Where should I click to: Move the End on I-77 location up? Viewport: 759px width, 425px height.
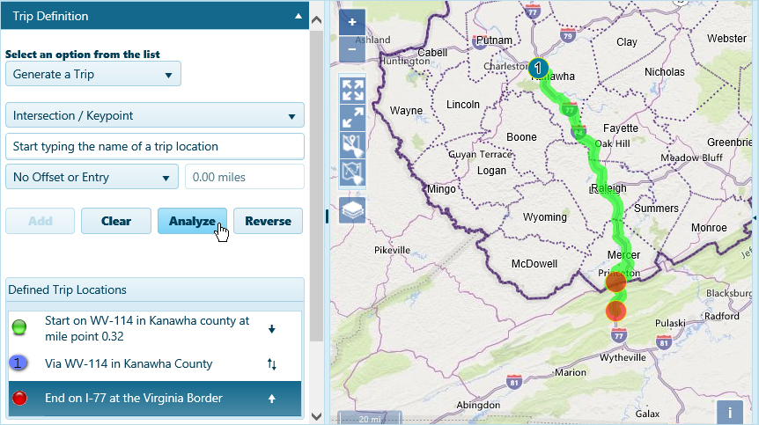[x=271, y=399]
